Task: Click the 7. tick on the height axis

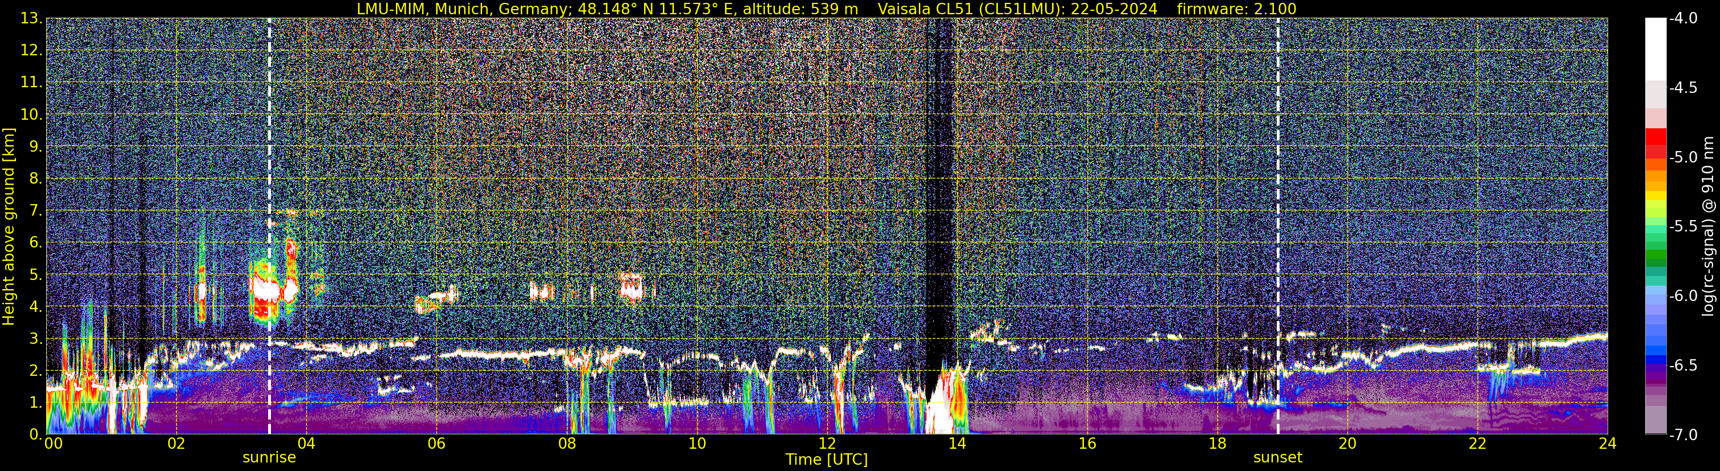Action: pyautogui.click(x=36, y=210)
